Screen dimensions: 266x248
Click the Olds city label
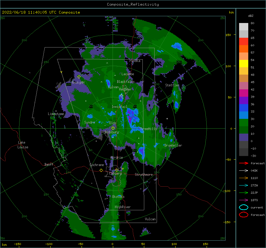(x=113, y=123)
